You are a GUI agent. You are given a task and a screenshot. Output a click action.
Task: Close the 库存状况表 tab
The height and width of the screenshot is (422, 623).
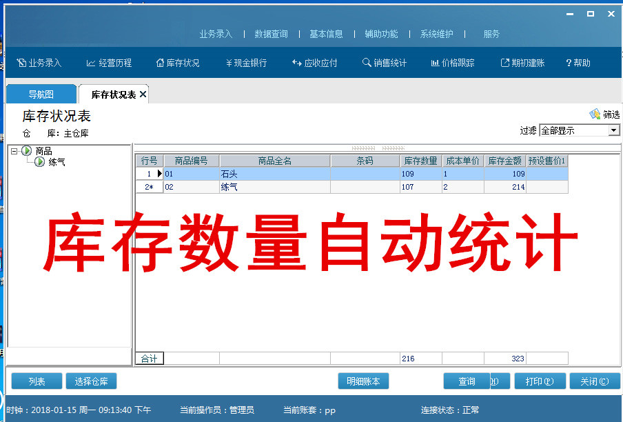[143, 94]
